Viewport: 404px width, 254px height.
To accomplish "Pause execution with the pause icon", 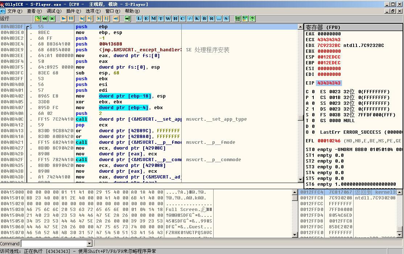I will pyautogui.click(x=71, y=18).
